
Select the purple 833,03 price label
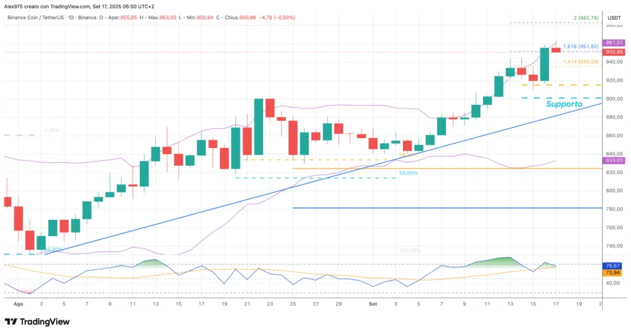(x=614, y=160)
